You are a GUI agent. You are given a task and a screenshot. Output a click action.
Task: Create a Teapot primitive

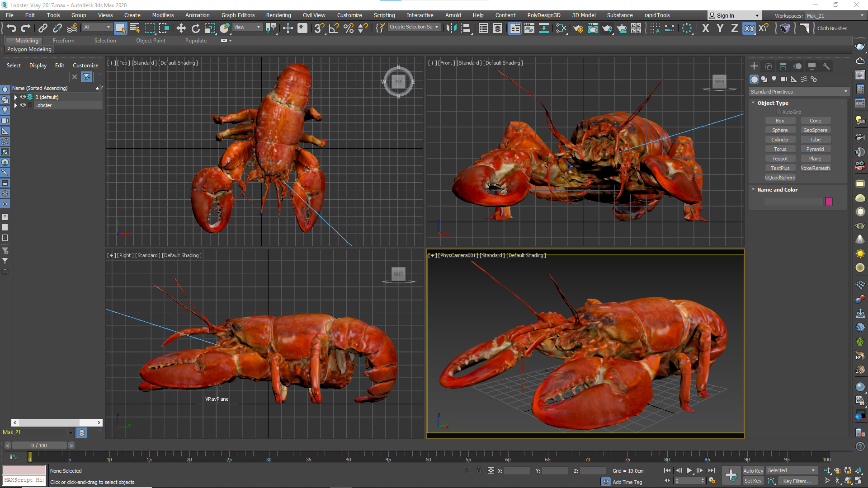(780, 159)
